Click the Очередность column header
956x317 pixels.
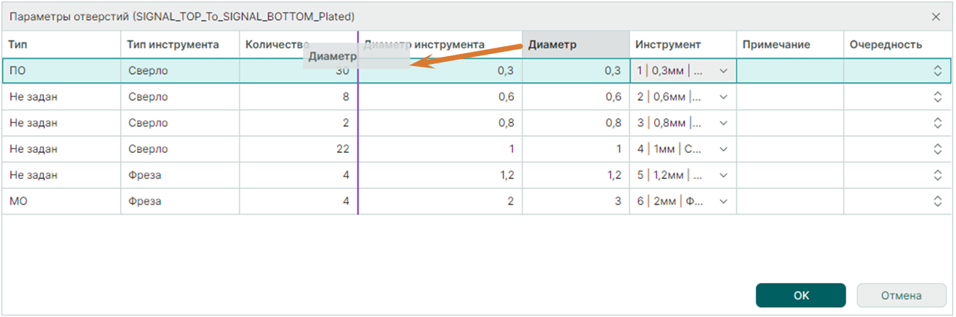coord(897,45)
